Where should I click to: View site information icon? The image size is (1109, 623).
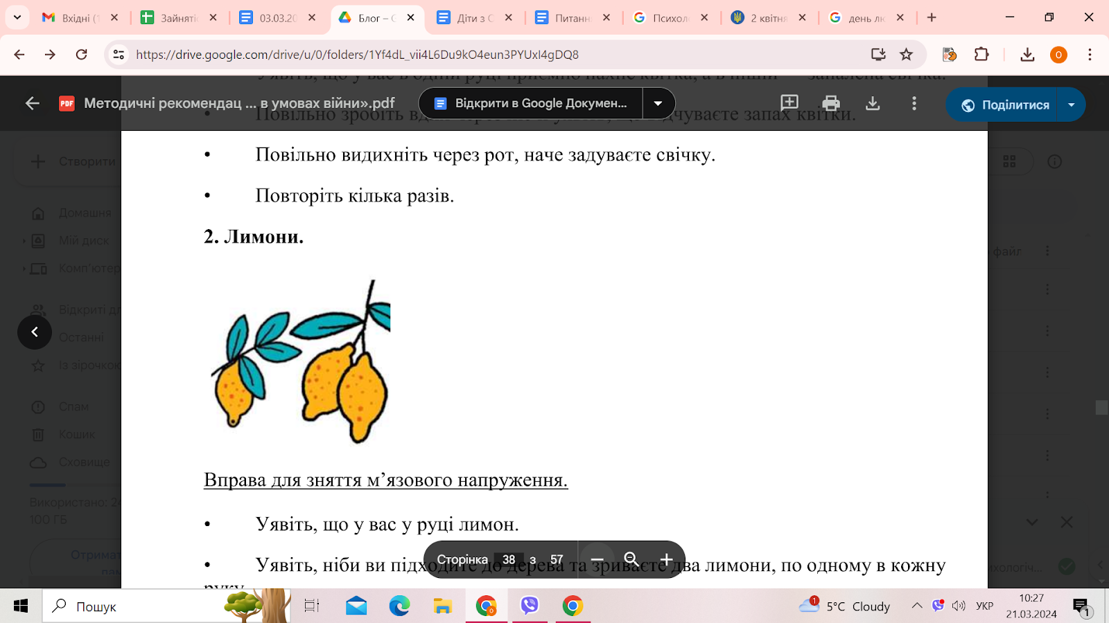click(x=119, y=54)
